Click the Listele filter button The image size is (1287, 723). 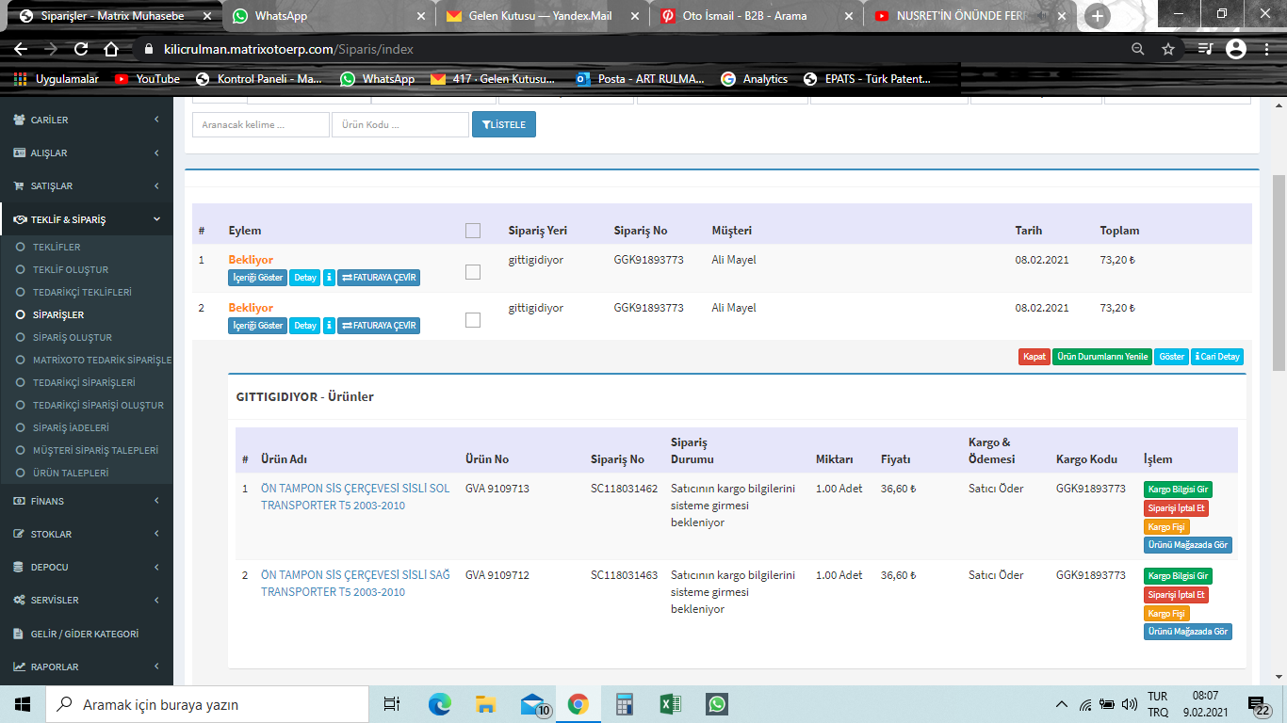503,124
